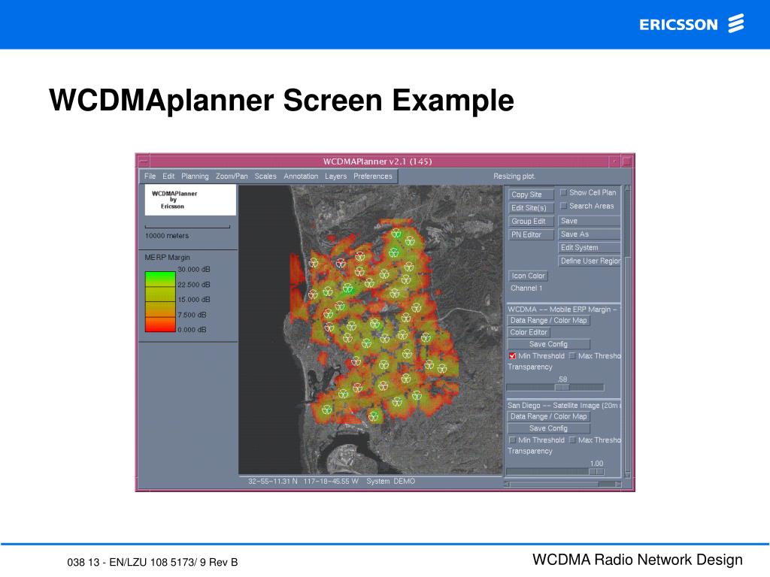The image size is (770, 577).
Task: Click the Group Edit button
Action: tap(531, 222)
